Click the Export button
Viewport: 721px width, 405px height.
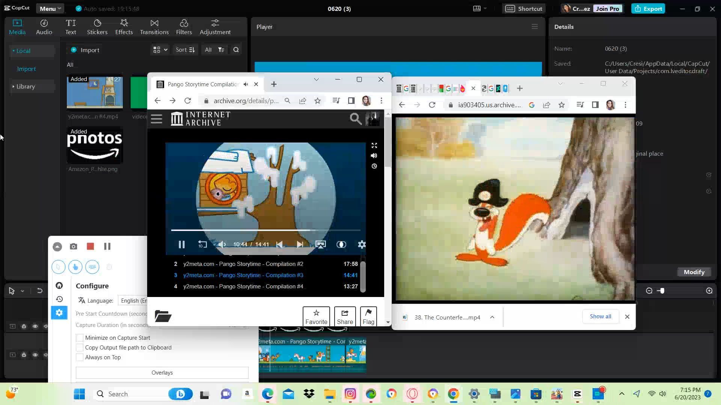point(648,9)
